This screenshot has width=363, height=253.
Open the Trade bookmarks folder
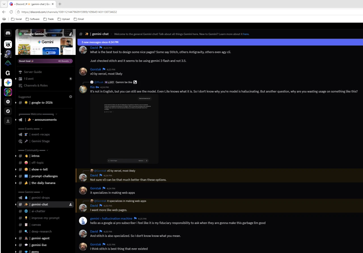(48, 19)
